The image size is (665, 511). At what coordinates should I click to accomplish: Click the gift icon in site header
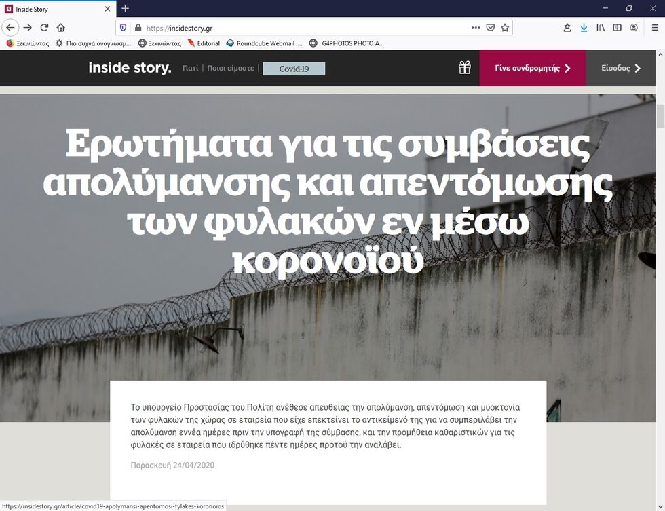(x=464, y=68)
